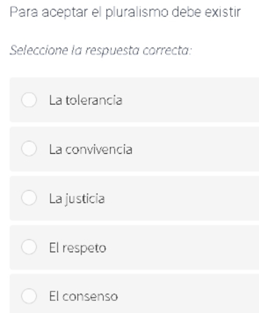259x313 pixels.
Task: Click the question text about pluralismo
Action: (125, 12)
